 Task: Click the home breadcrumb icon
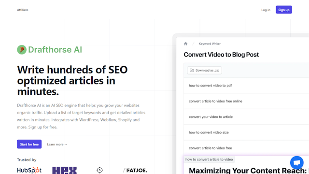[185, 44]
